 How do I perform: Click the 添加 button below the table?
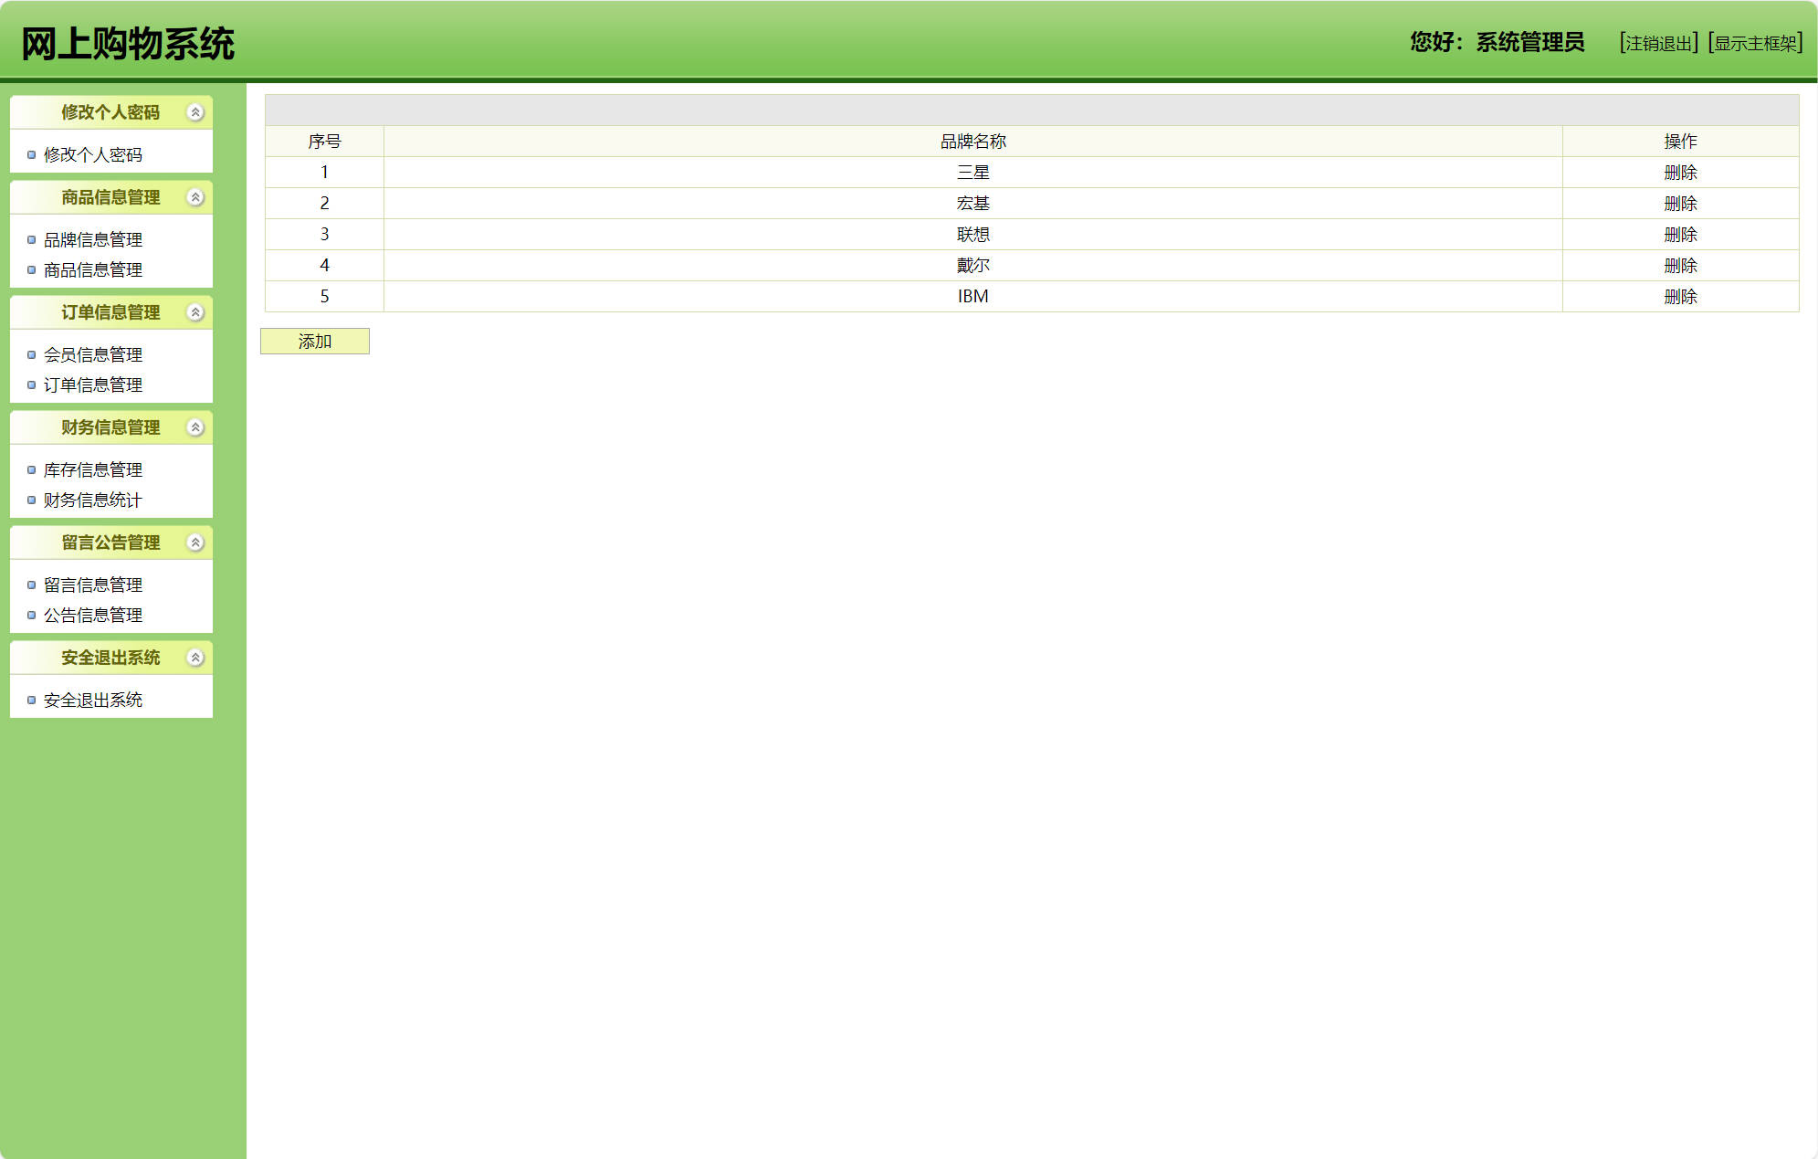coord(315,342)
